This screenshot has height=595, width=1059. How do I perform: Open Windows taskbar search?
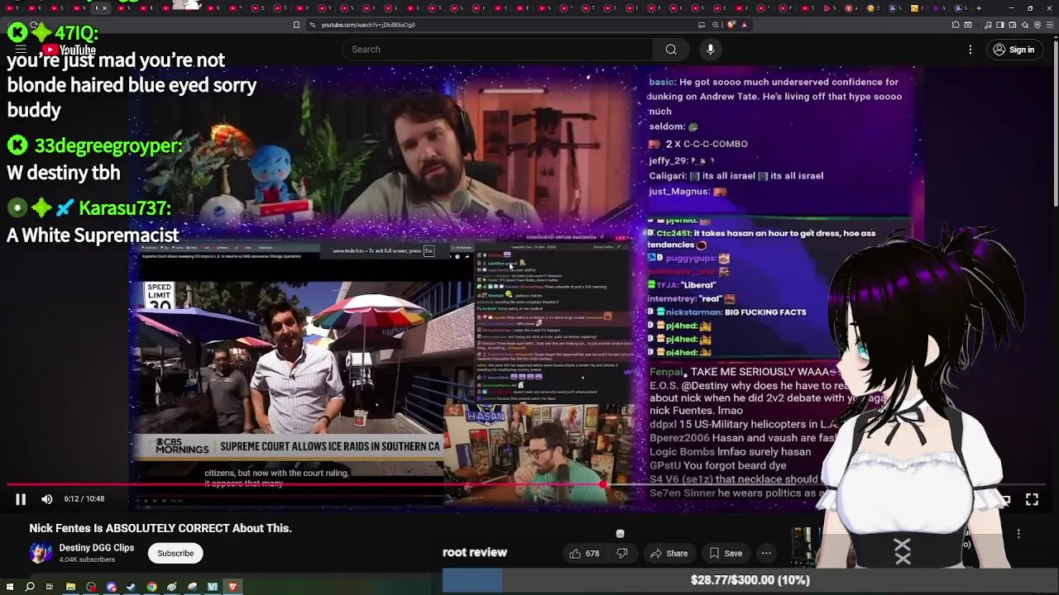[30, 587]
